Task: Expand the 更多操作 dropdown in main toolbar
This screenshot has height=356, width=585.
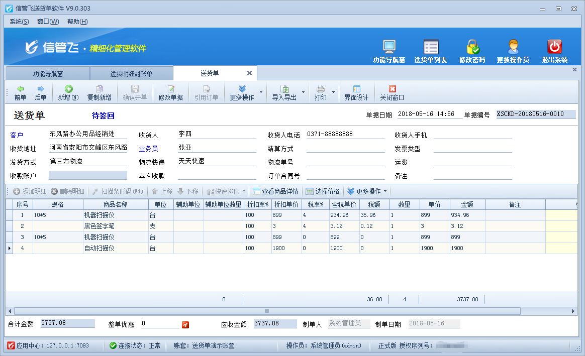Action: click(261, 93)
